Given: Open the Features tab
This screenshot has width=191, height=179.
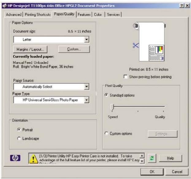Looking at the screenshot, I should [x=84, y=14].
